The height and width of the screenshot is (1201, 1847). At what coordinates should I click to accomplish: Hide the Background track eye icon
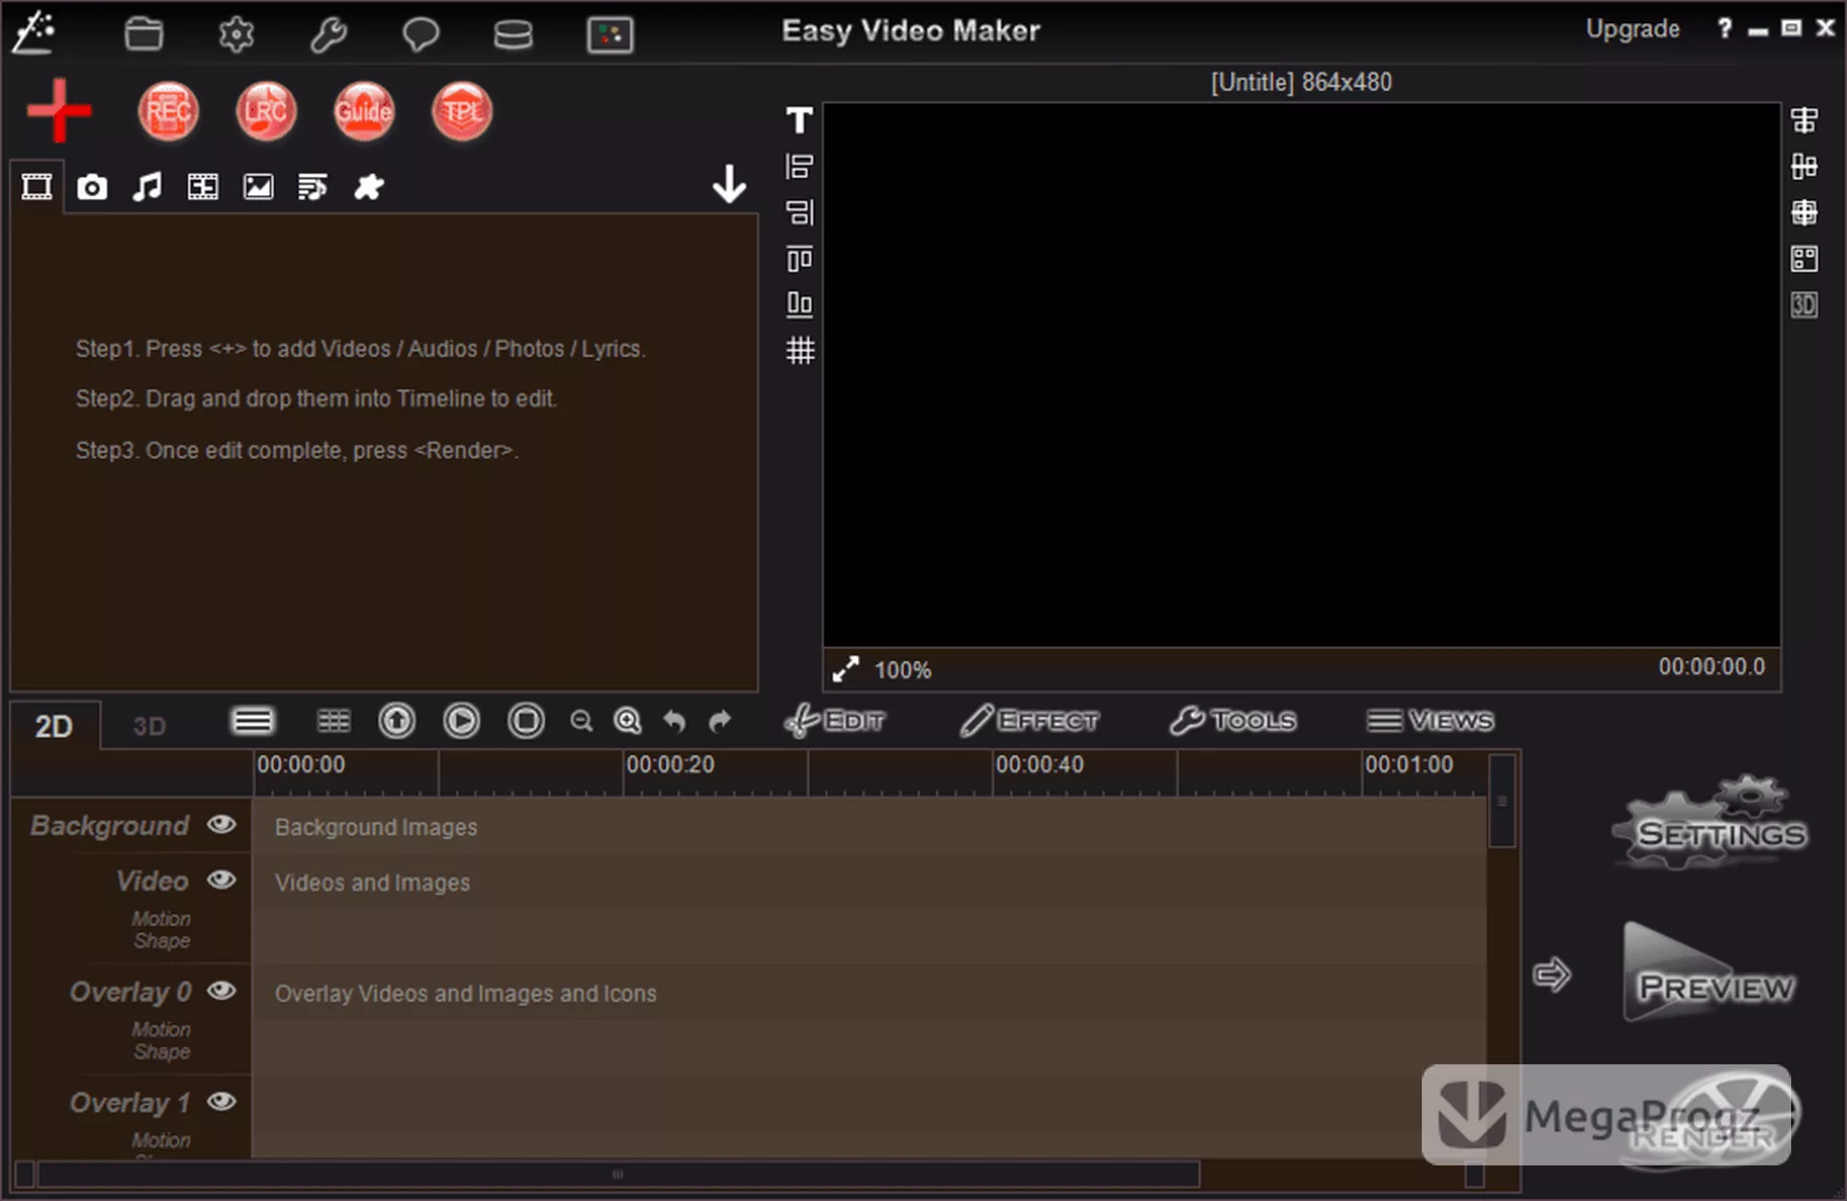(222, 824)
